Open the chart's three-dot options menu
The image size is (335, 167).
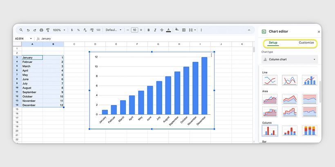[211, 55]
